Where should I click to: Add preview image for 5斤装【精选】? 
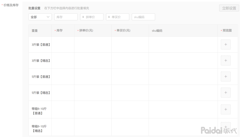point(226,93)
